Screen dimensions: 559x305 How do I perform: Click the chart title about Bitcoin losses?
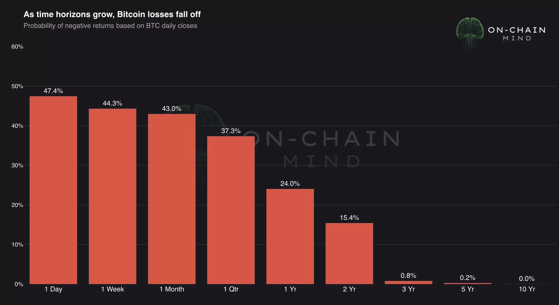(x=112, y=14)
